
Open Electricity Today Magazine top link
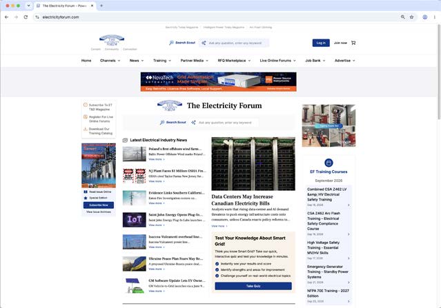point(182,28)
